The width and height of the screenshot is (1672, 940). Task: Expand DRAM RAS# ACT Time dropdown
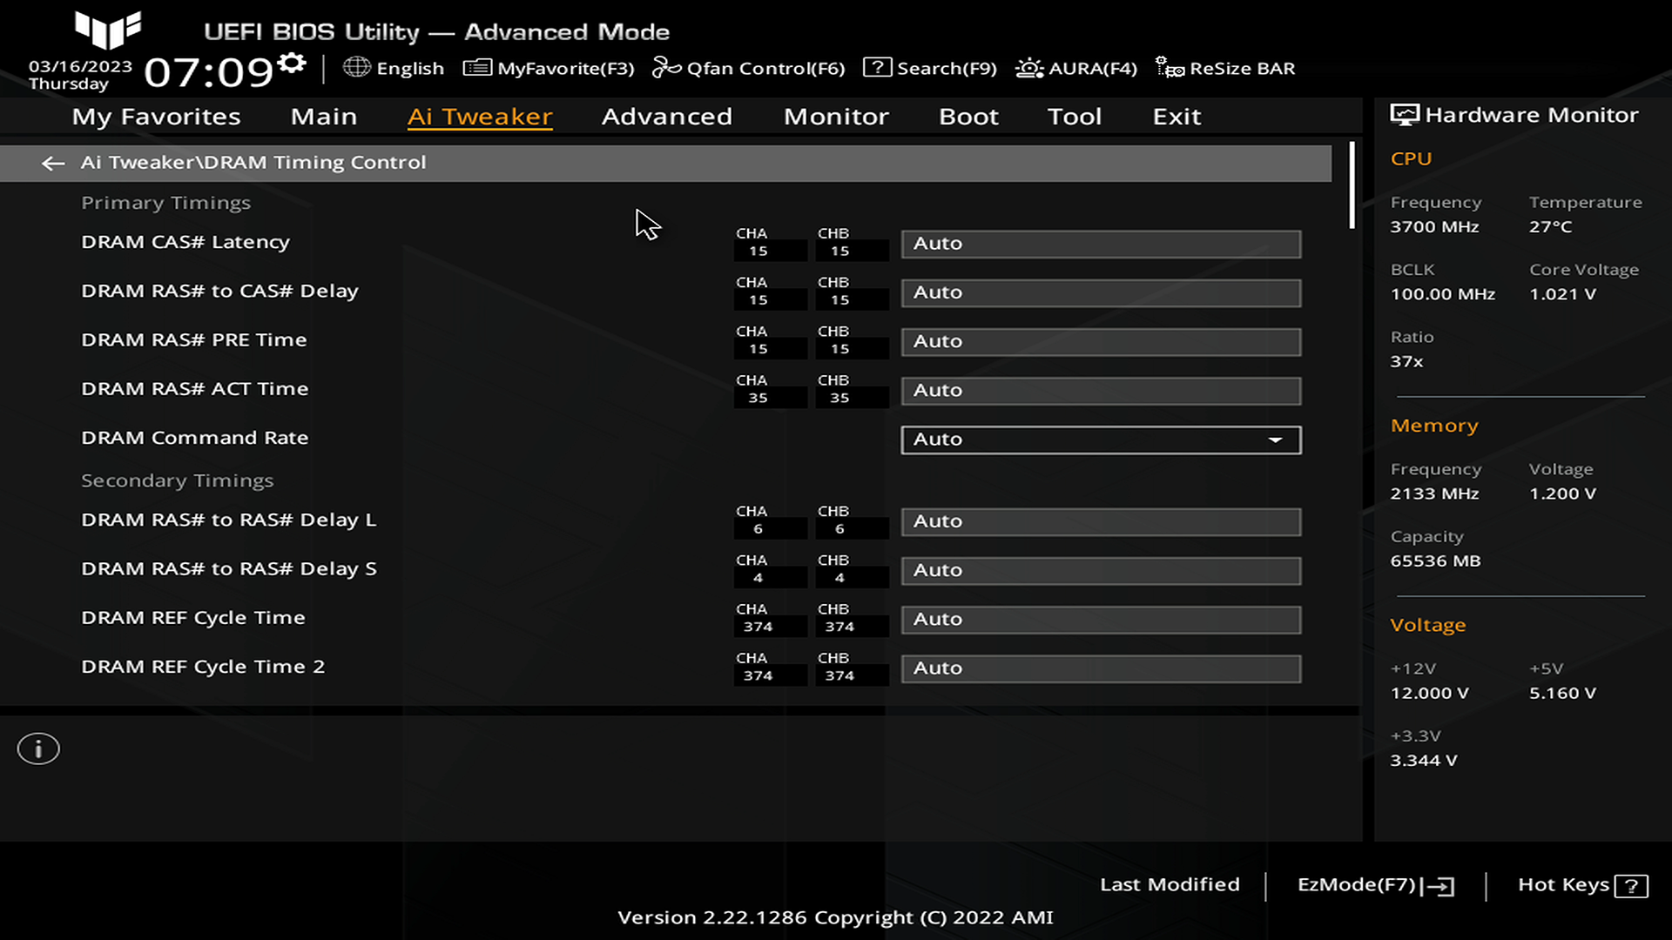coord(1100,390)
